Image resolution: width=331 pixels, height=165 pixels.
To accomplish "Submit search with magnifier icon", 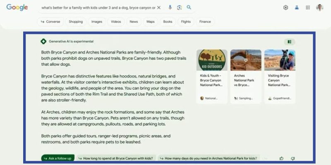I will (189, 7).
